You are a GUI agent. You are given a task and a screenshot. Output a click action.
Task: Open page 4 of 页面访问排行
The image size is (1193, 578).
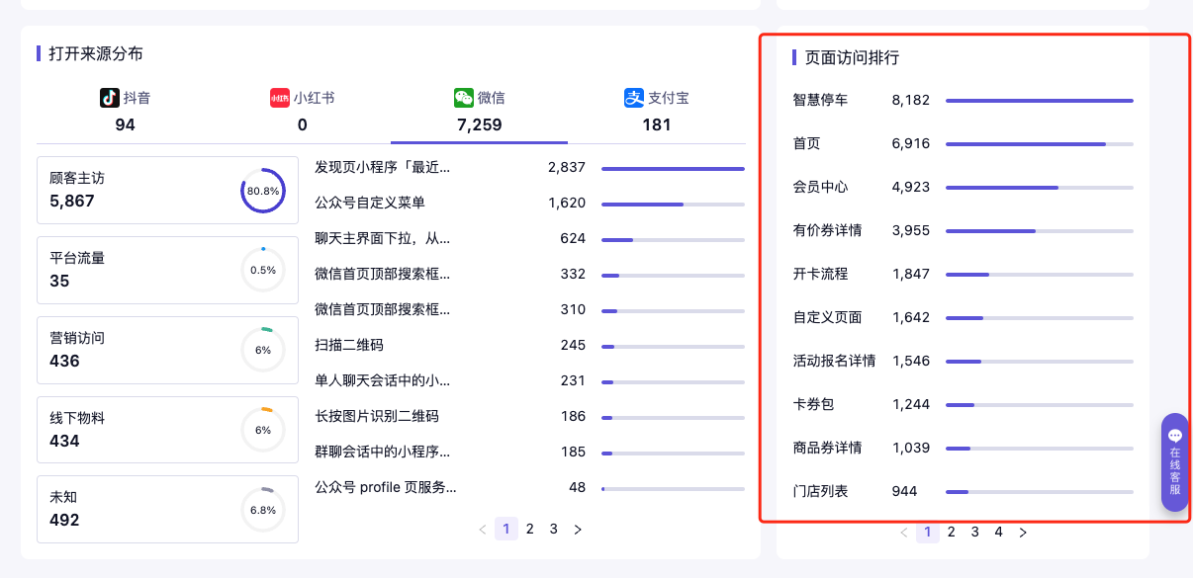point(999,533)
